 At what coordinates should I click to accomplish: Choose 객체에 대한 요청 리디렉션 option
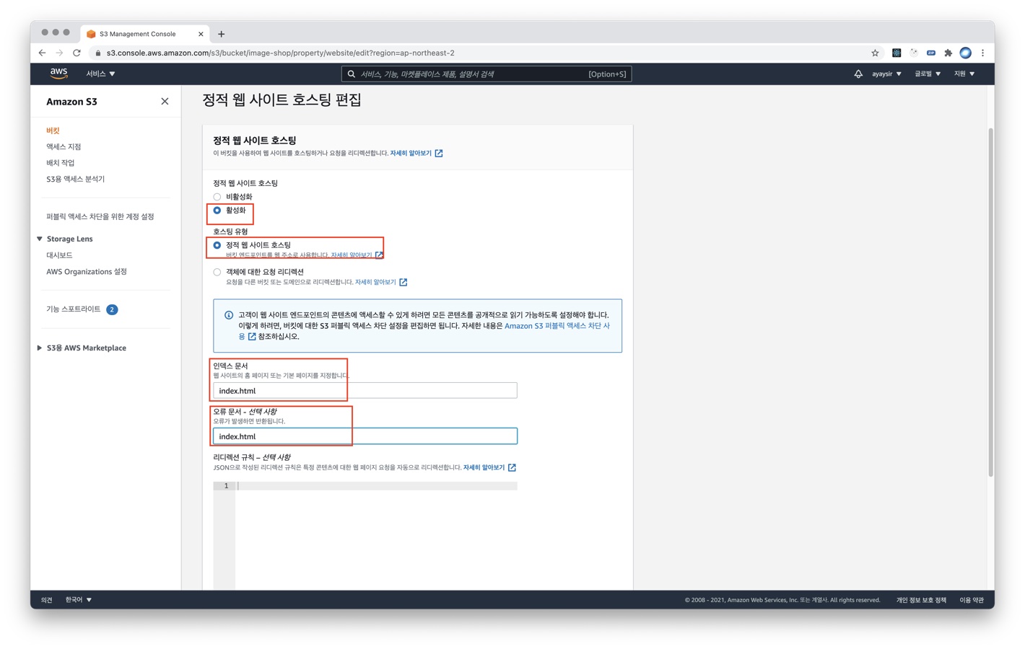point(217,272)
